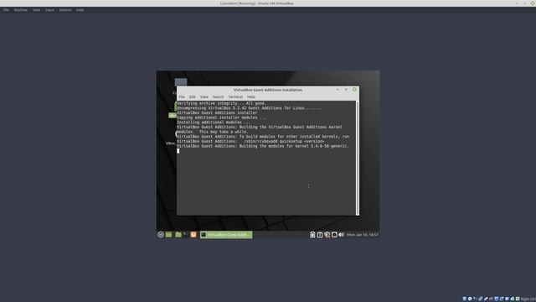Screen dimensions: 536x302
Task: Click the second tray icon in the guest panel
Action: coord(320,235)
